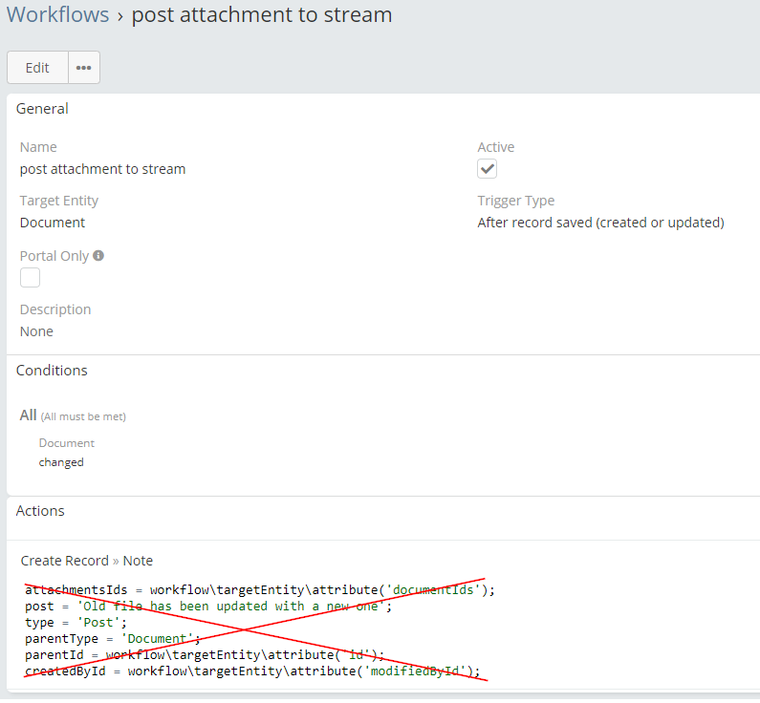Click the Description value None
760x703 pixels.
pos(36,331)
